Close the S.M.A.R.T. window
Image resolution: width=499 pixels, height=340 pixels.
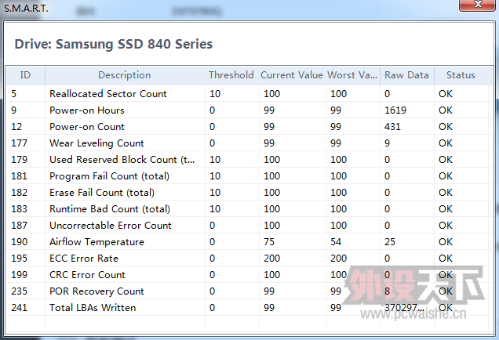click(477, 5)
